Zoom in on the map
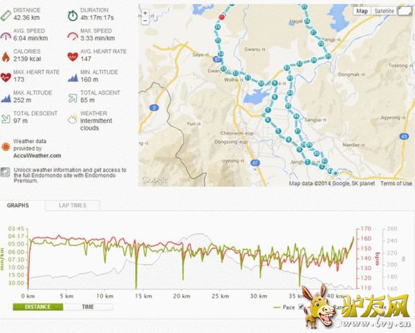 (x=145, y=12)
